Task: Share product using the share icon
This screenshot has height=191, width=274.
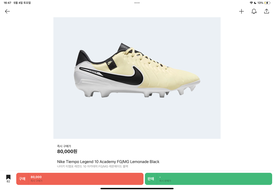Action: tap(266, 11)
